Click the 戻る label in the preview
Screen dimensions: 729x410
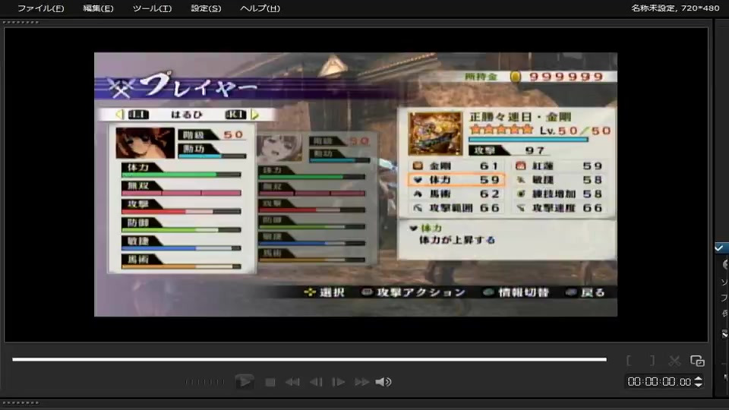(x=593, y=292)
